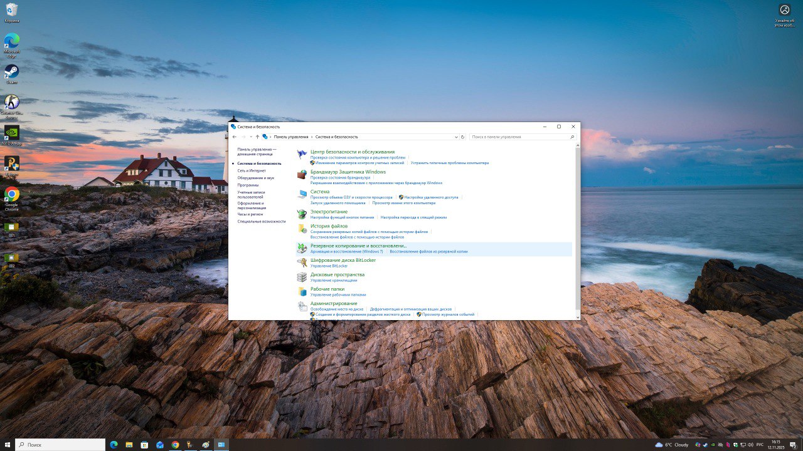Open the Windows Defender Firewall brick-wall icon
The width and height of the screenshot is (803, 451).
tap(302, 174)
